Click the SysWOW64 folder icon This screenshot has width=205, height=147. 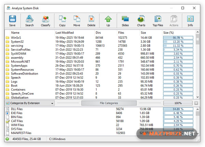(x=8, y=54)
